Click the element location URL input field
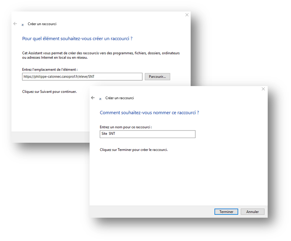 (82, 76)
